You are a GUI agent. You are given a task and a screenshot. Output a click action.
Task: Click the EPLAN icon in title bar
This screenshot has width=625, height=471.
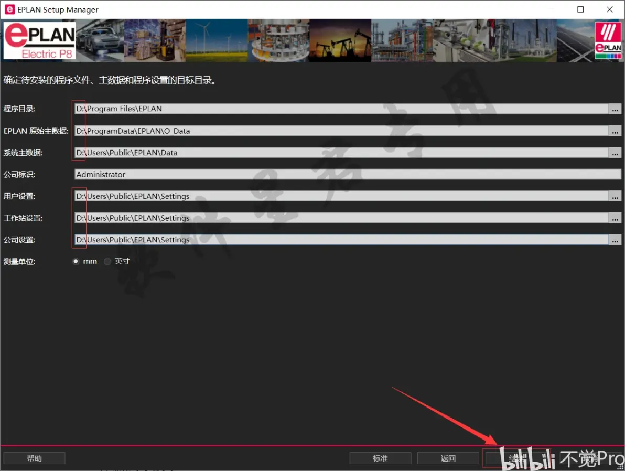(x=9, y=9)
